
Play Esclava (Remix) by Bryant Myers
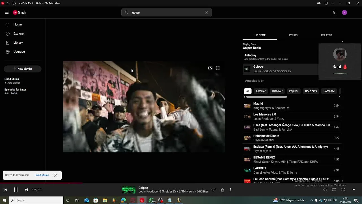(x=292, y=149)
